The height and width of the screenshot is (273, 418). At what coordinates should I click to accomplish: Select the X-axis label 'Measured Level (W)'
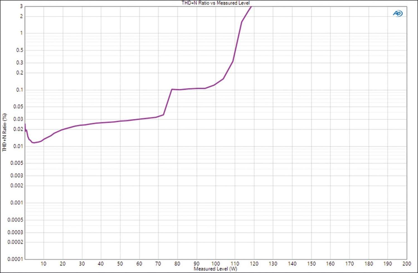click(x=215, y=269)
